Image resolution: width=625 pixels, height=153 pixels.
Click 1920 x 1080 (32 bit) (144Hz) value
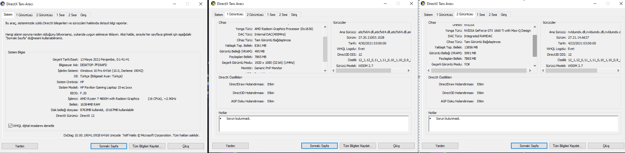[274, 62]
